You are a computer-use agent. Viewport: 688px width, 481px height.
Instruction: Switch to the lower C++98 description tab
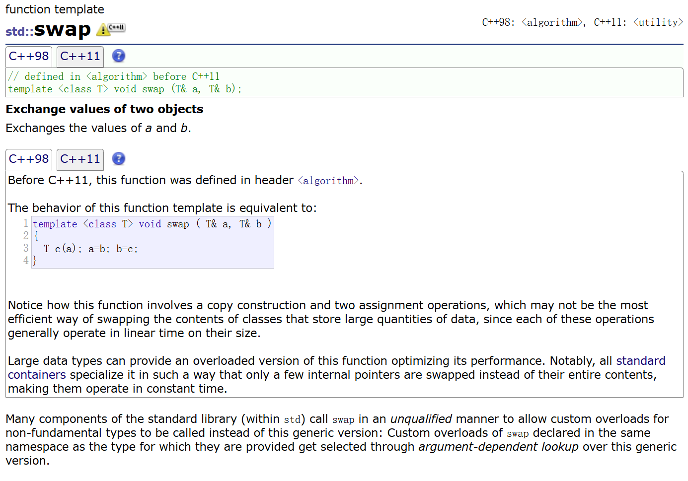click(29, 159)
